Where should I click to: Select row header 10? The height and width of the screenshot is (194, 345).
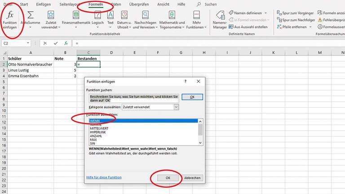(4, 110)
